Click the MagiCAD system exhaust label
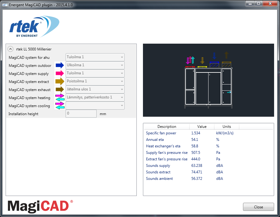 pyautogui.click(x=30, y=90)
